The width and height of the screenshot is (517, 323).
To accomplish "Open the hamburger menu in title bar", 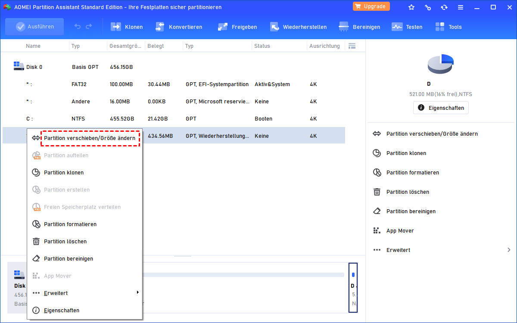I will [461, 7].
